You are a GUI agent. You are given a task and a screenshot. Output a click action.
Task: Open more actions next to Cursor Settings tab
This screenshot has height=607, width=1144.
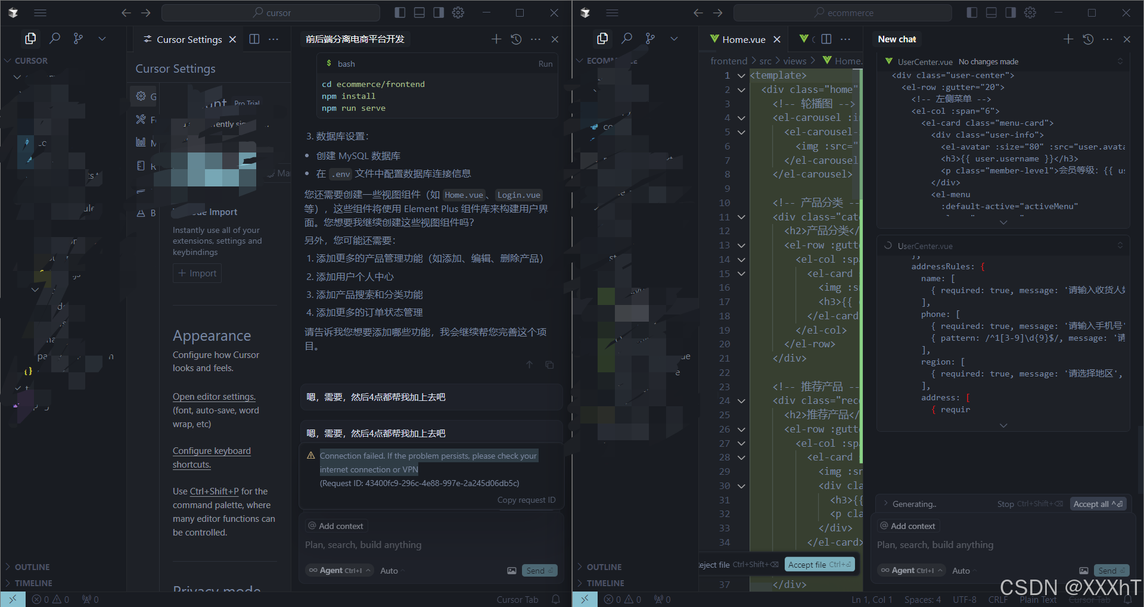(x=273, y=39)
